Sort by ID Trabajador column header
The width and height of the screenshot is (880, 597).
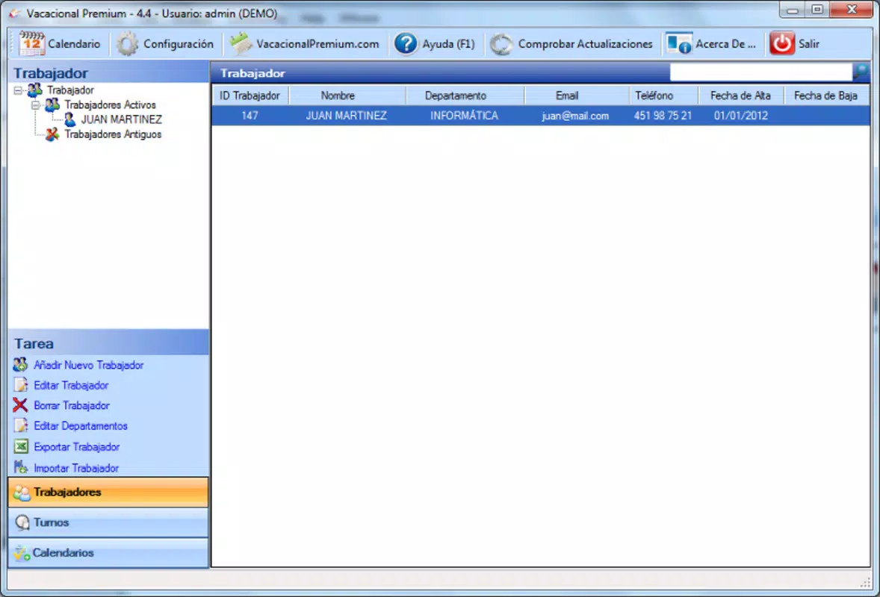coord(250,96)
